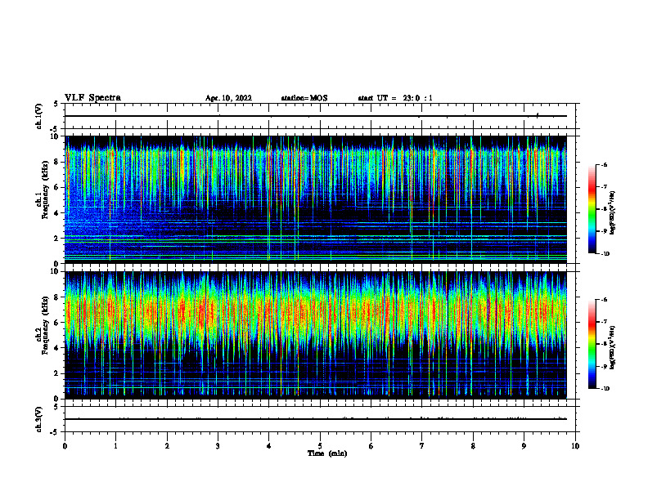This screenshot has height=500, width=648.
Task: Click time tick label "4" on time axis
Action: pyautogui.click(x=268, y=446)
